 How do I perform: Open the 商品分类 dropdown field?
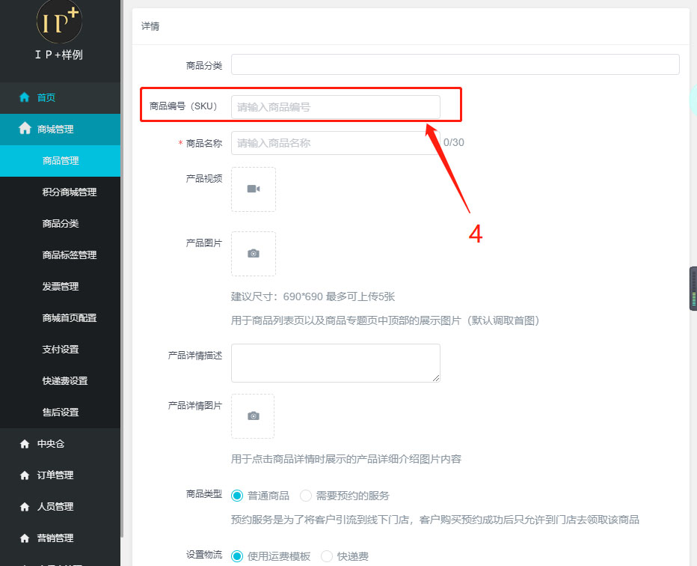coord(455,64)
